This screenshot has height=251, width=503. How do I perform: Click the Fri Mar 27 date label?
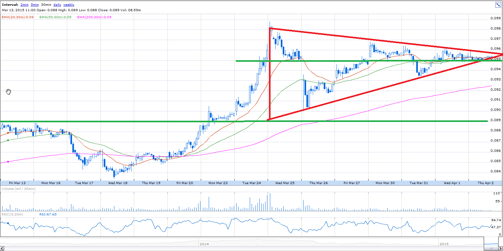click(x=352, y=183)
